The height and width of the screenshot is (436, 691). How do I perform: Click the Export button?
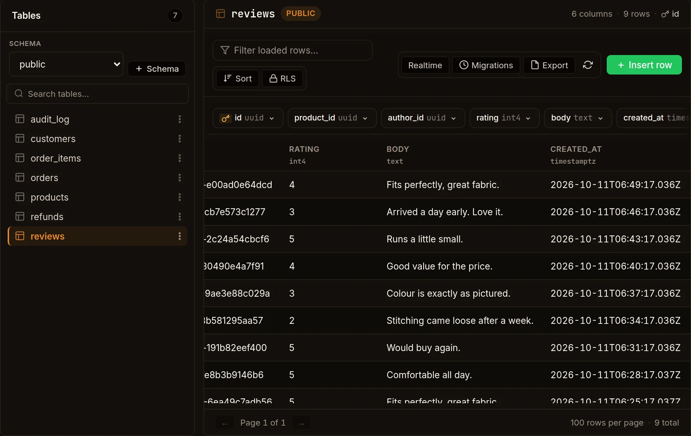(x=549, y=65)
